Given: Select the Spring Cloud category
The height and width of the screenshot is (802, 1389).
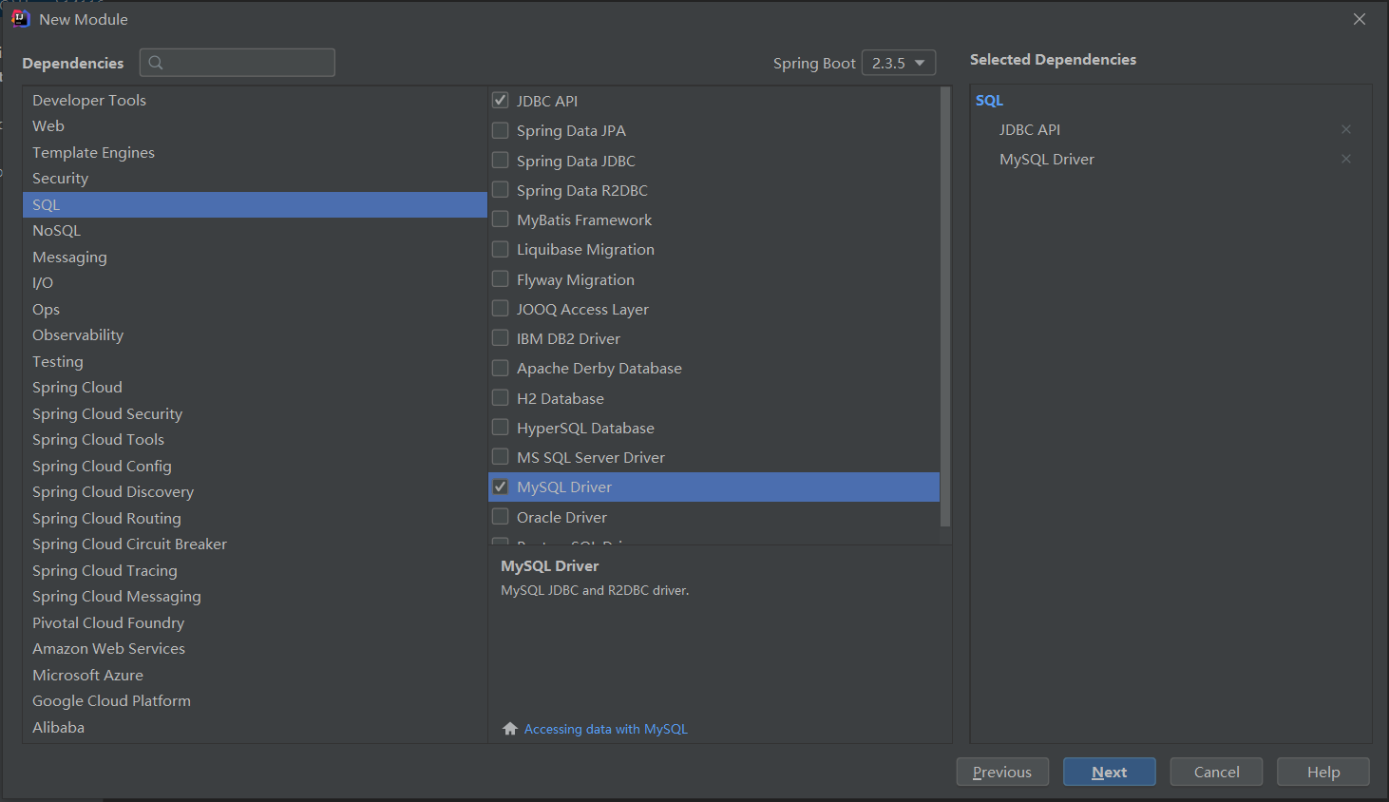Looking at the screenshot, I should pos(255,387).
